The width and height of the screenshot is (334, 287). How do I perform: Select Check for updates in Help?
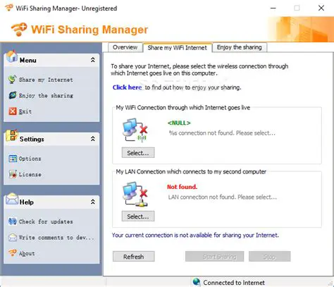pos(46,221)
